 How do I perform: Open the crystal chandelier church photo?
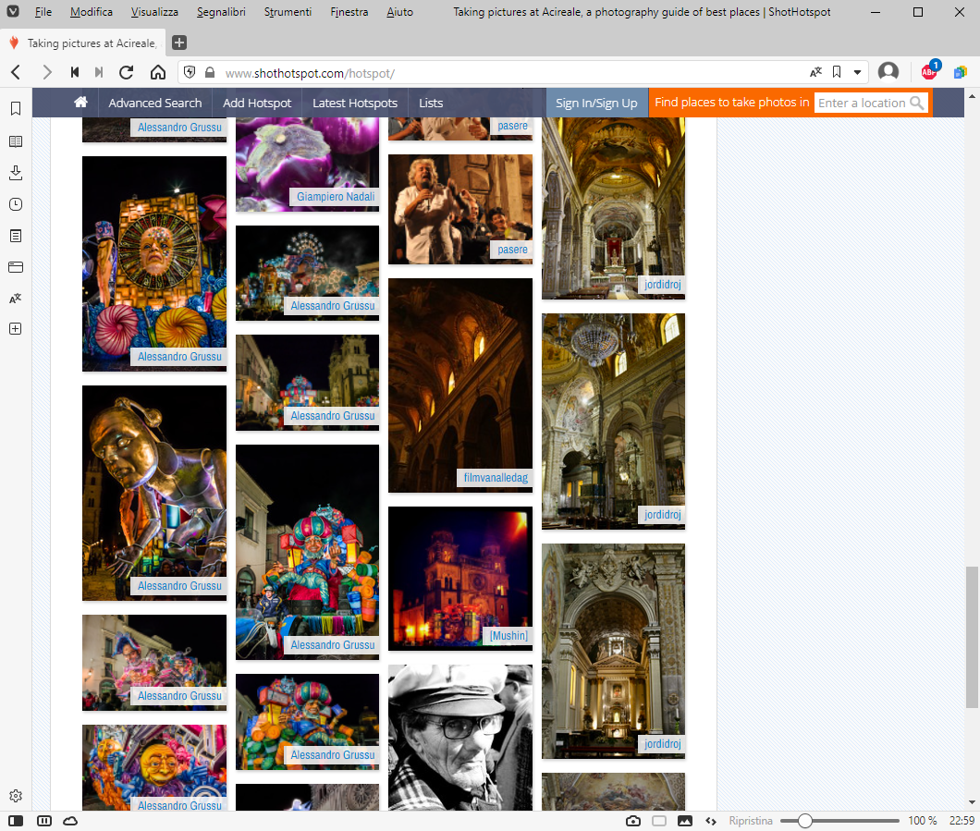(x=613, y=422)
